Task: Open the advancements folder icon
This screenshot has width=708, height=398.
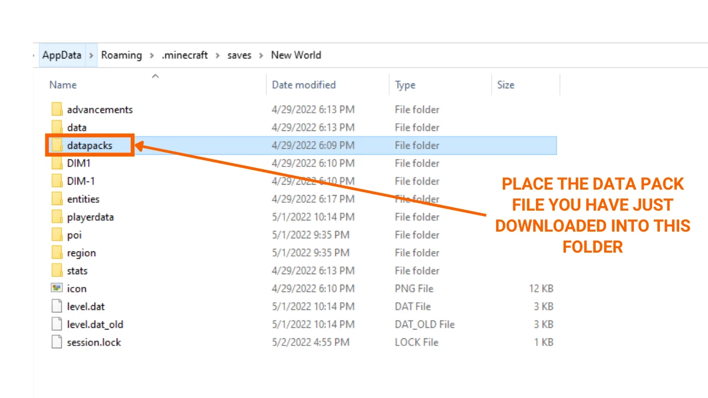Action: click(56, 109)
